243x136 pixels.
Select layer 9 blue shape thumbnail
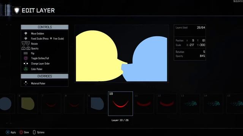coord(97,104)
